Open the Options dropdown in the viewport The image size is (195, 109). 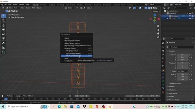(x=156, y=11)
